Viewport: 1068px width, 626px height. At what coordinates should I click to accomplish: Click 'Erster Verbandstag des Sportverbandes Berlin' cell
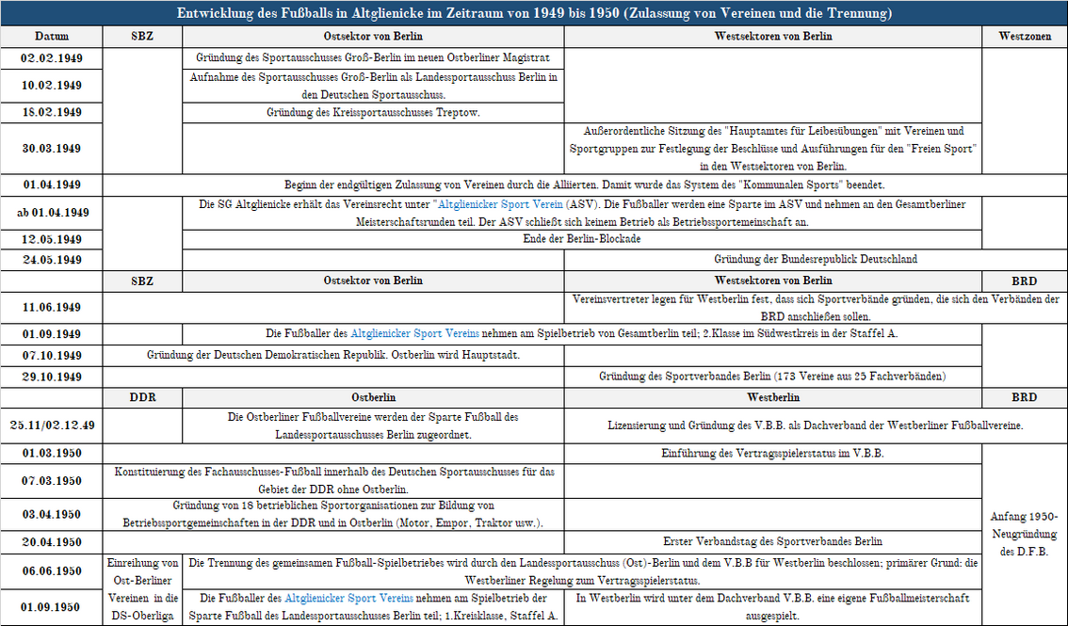[773, 542]
